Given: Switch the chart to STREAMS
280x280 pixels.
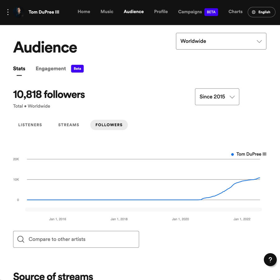Looking at the screenshot, I should click(68, 124).
